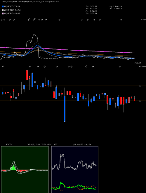The image size is (146, 193).
Task: Select the 'DOW ST: 73.51' legend label
Action: point(12,6)
